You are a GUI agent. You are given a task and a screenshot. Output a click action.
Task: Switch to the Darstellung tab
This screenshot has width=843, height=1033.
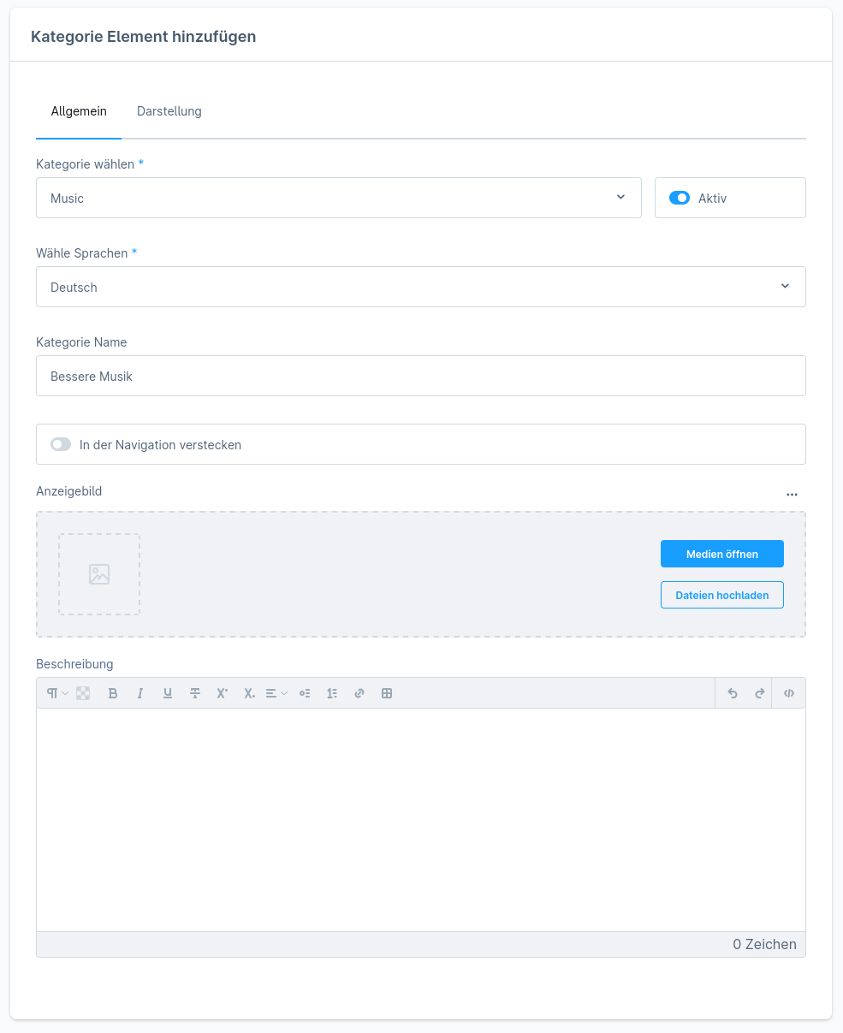click(x=169, y=111)
